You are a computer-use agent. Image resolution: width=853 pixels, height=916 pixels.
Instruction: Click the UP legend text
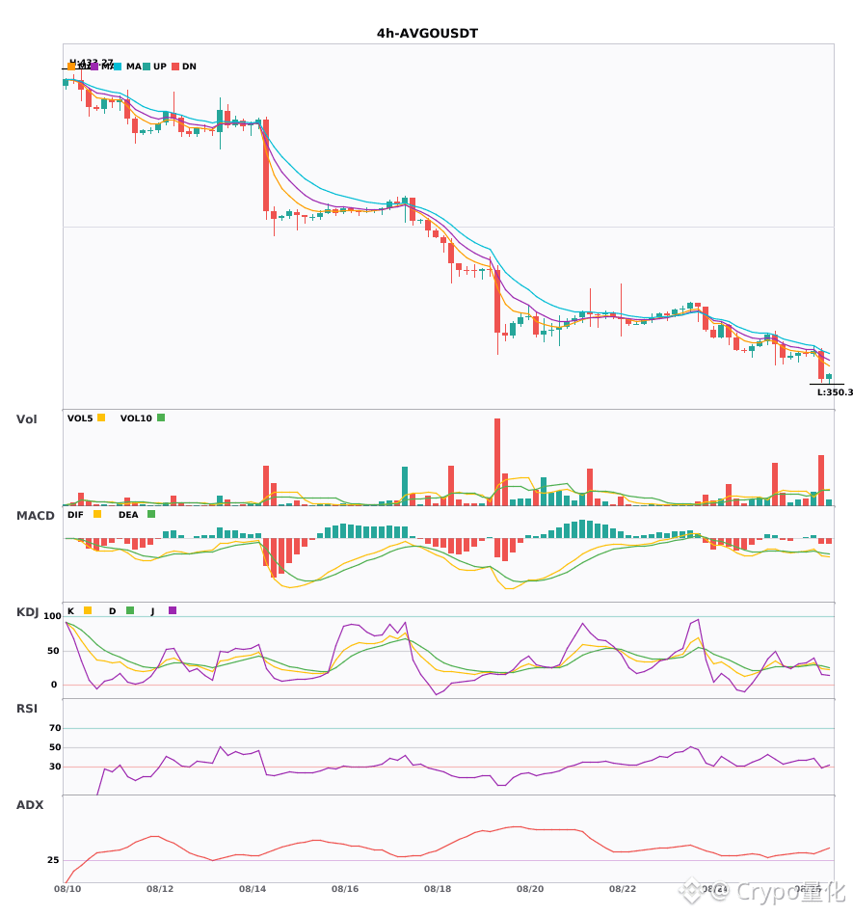(x=160, y=67)
